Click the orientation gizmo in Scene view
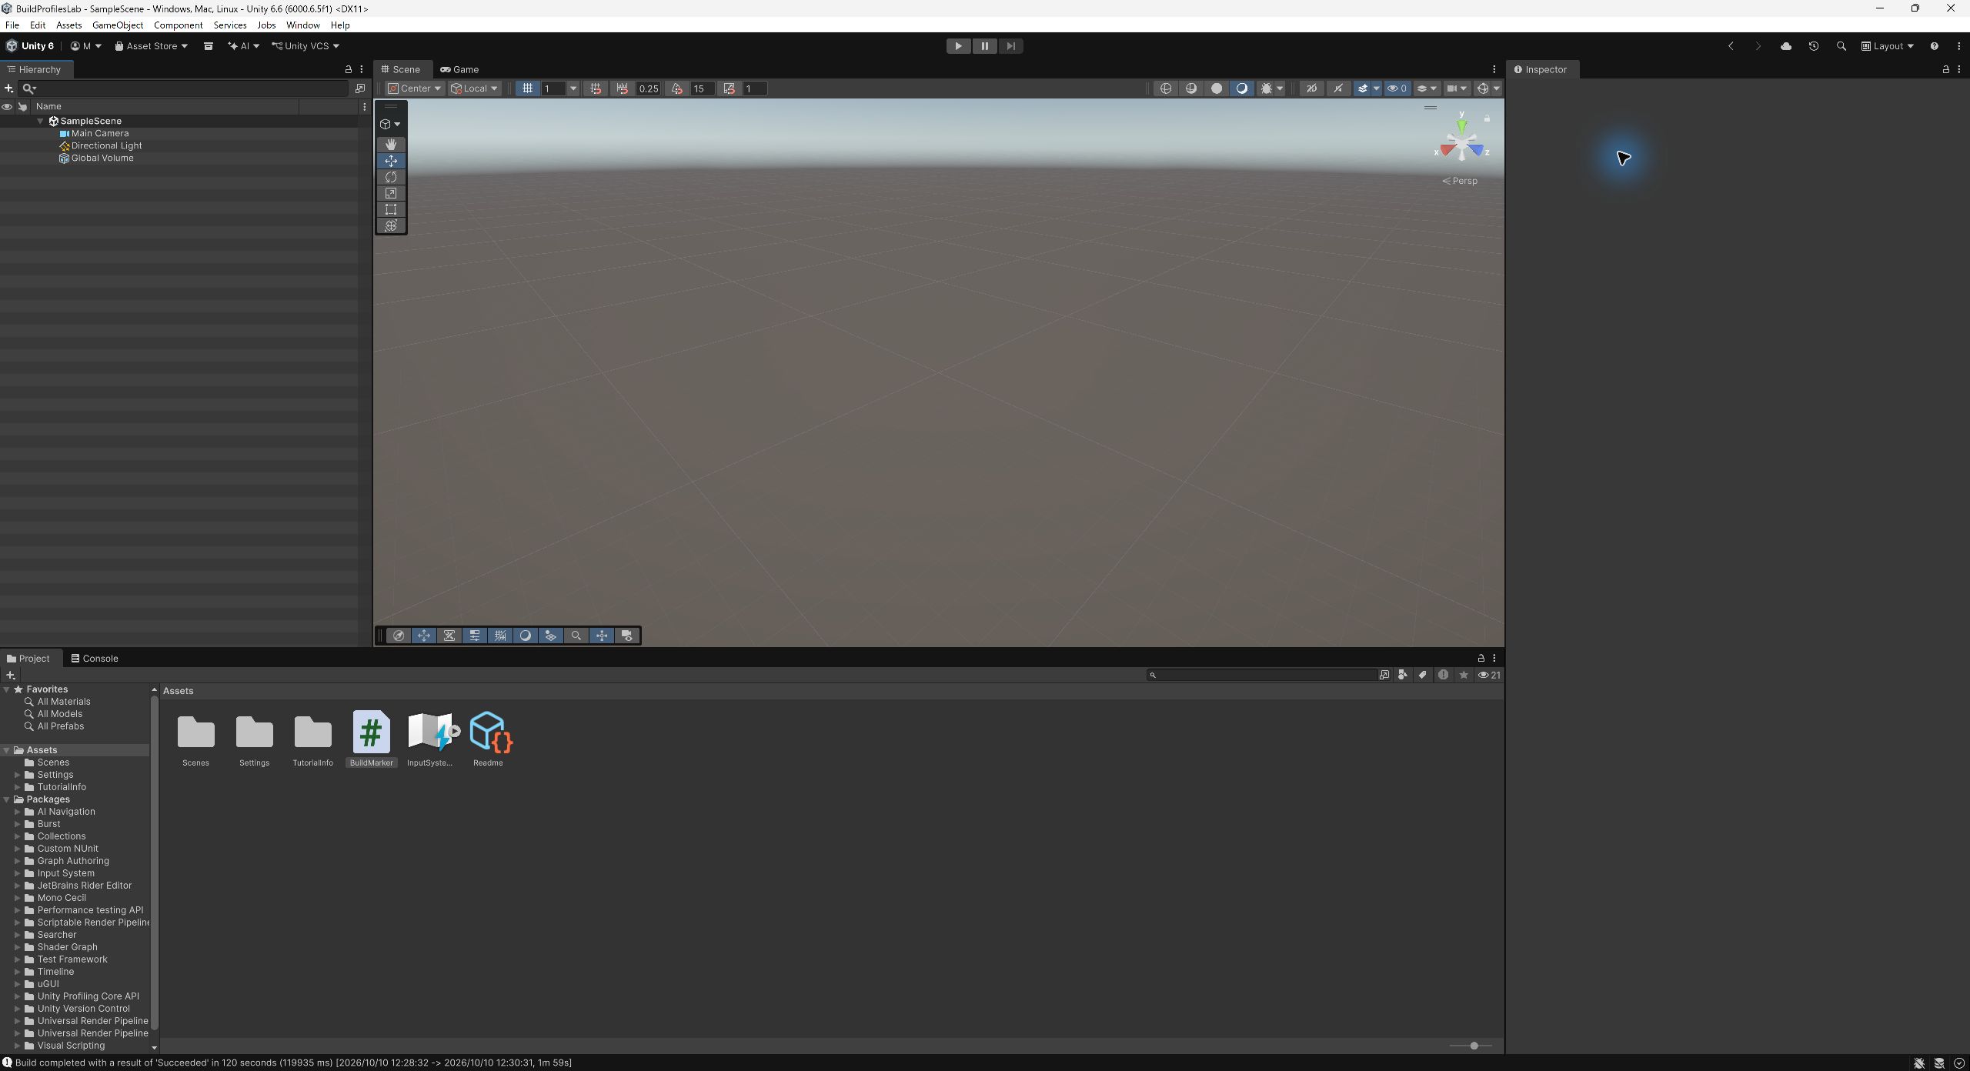 1461,144
